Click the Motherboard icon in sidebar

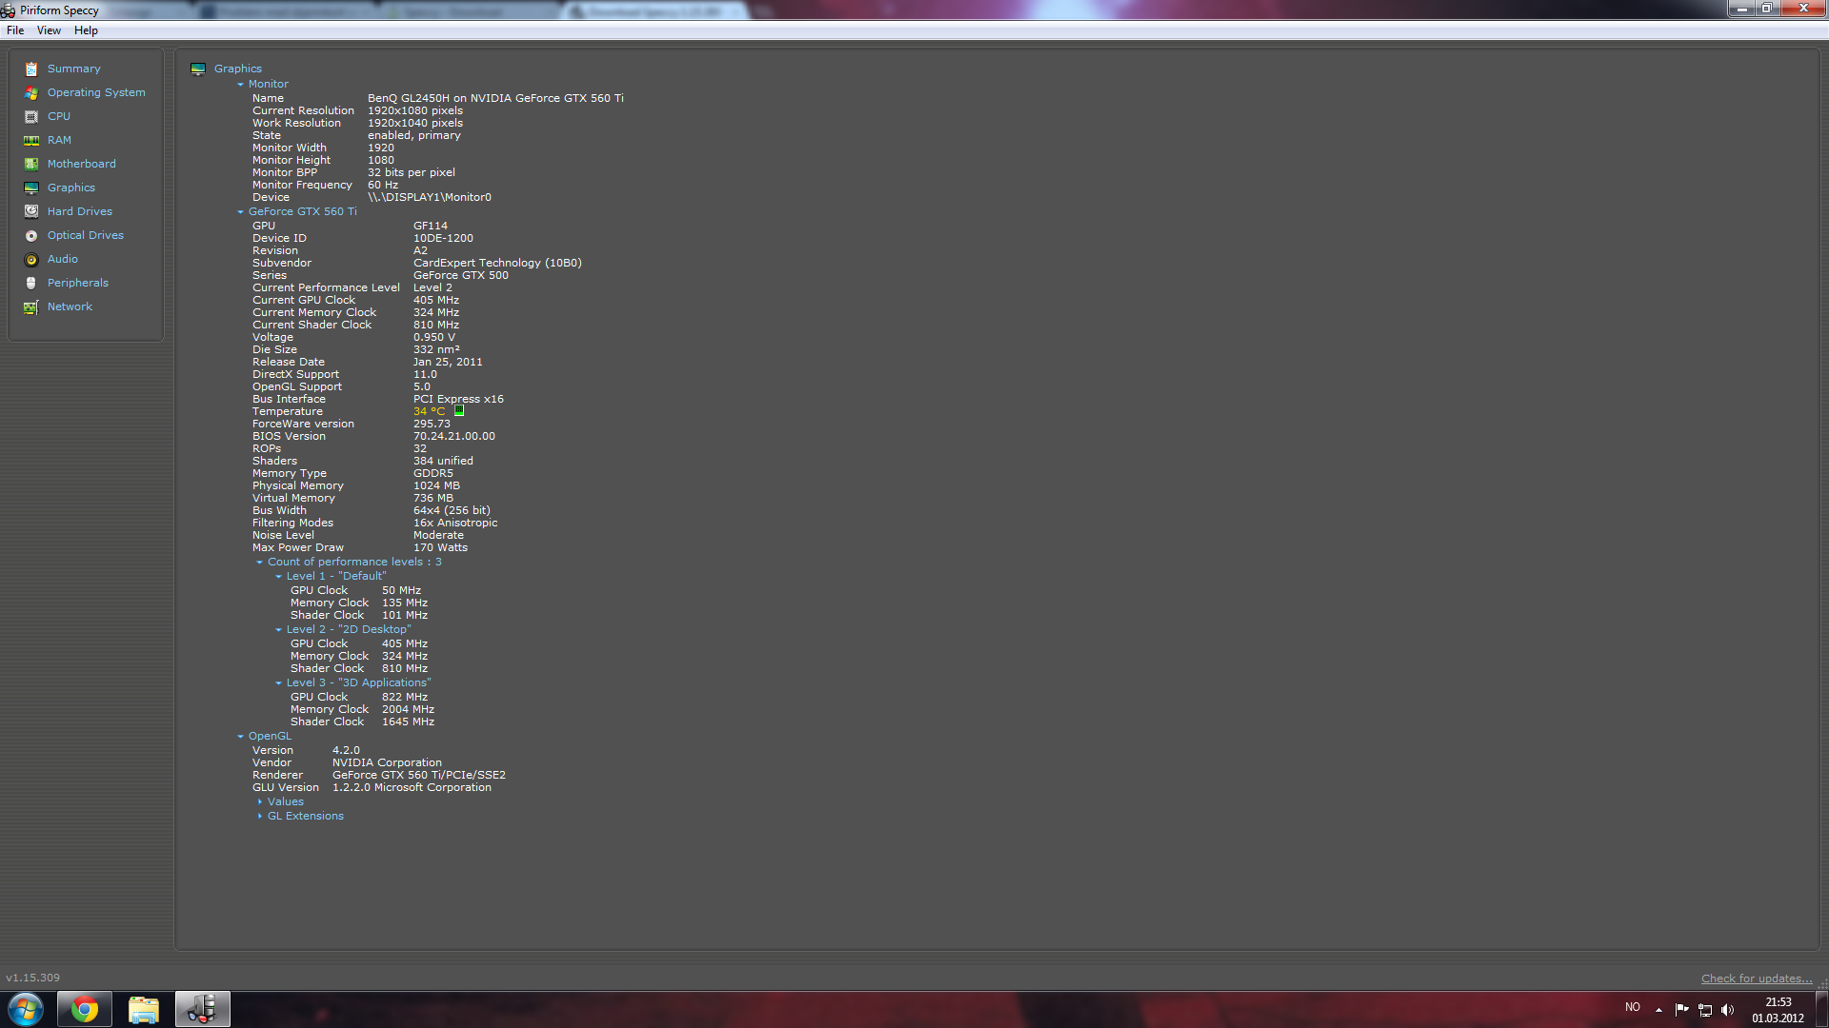click(31, 165)
